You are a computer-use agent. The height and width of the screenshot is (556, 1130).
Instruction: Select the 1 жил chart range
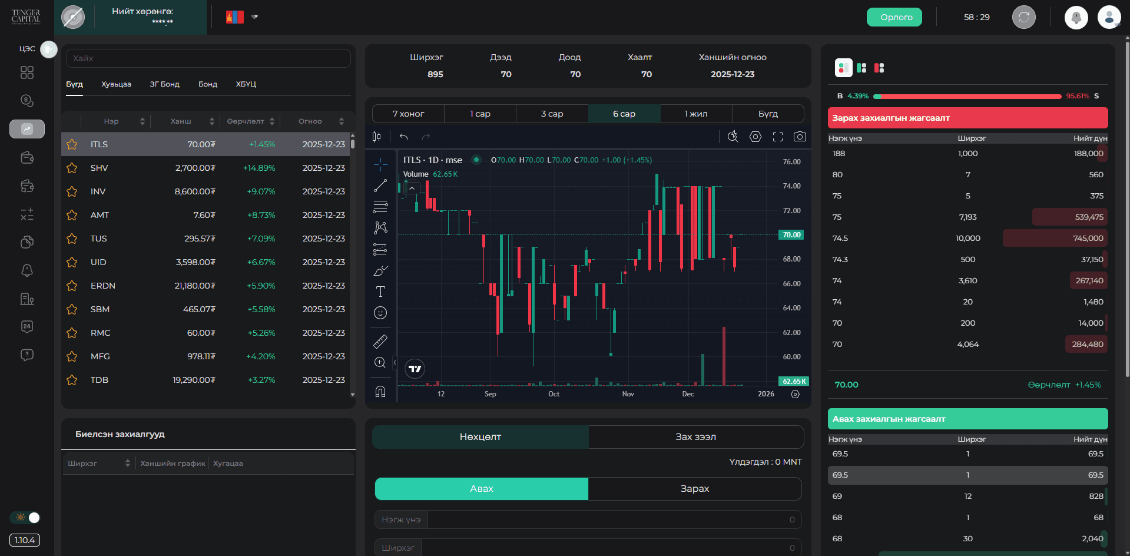pyautogui.click(x=696, y=114)
